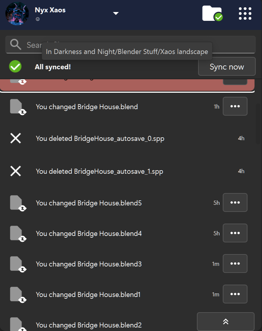Open more options for Bridge House.blend1
This screenshot has width=262, height=331.
tap(235, 294)
